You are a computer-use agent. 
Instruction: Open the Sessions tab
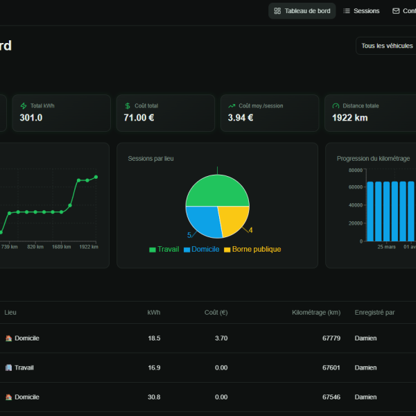[361, 11]
